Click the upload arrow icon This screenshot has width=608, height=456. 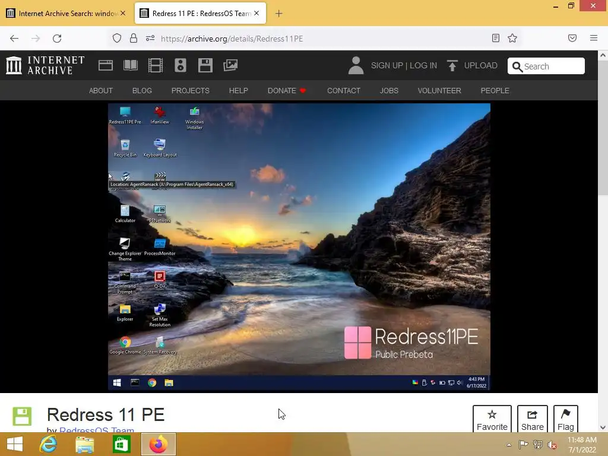click(452, 65)
